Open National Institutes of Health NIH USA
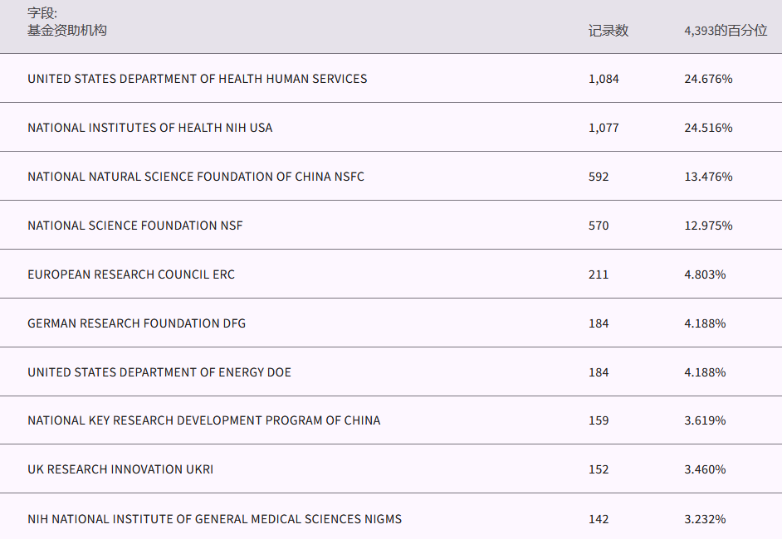This screenshot has height=539, width=782. pyautogui.click(x=149, y=128)
